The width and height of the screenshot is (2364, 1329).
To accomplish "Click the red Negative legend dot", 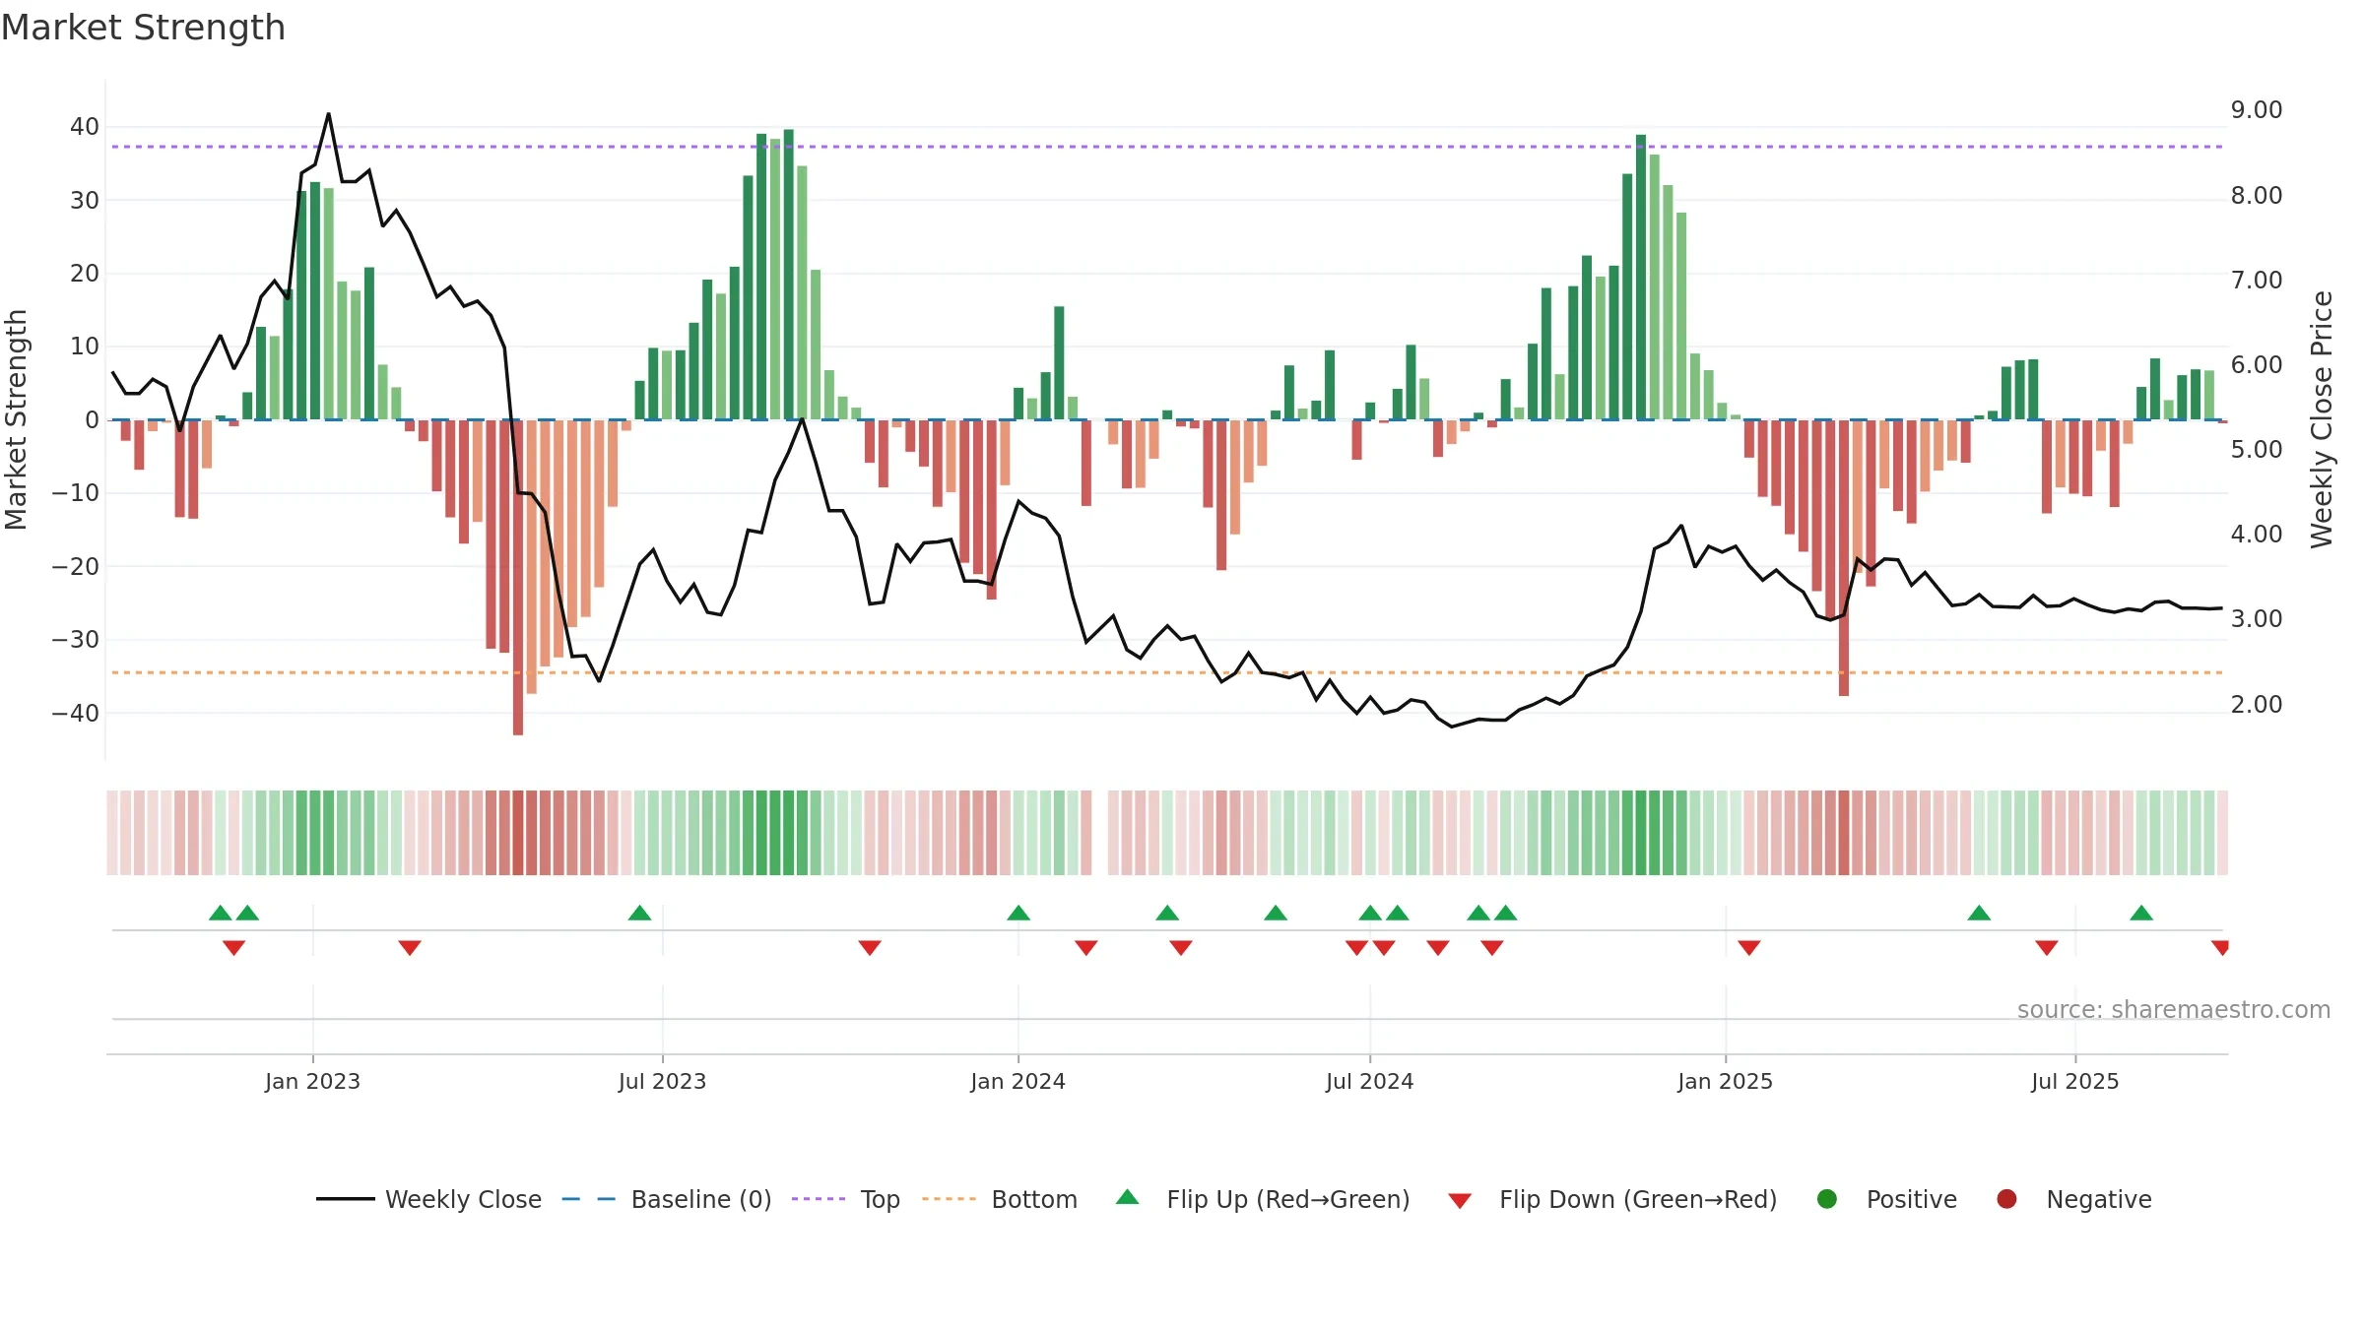I will [2006, 1199].
